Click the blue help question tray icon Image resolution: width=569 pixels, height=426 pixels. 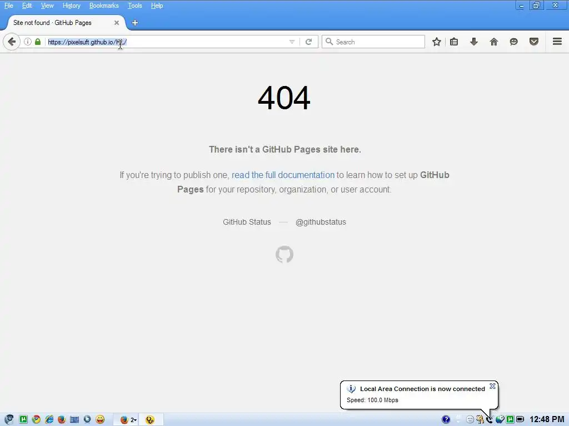tap(446, 419)
